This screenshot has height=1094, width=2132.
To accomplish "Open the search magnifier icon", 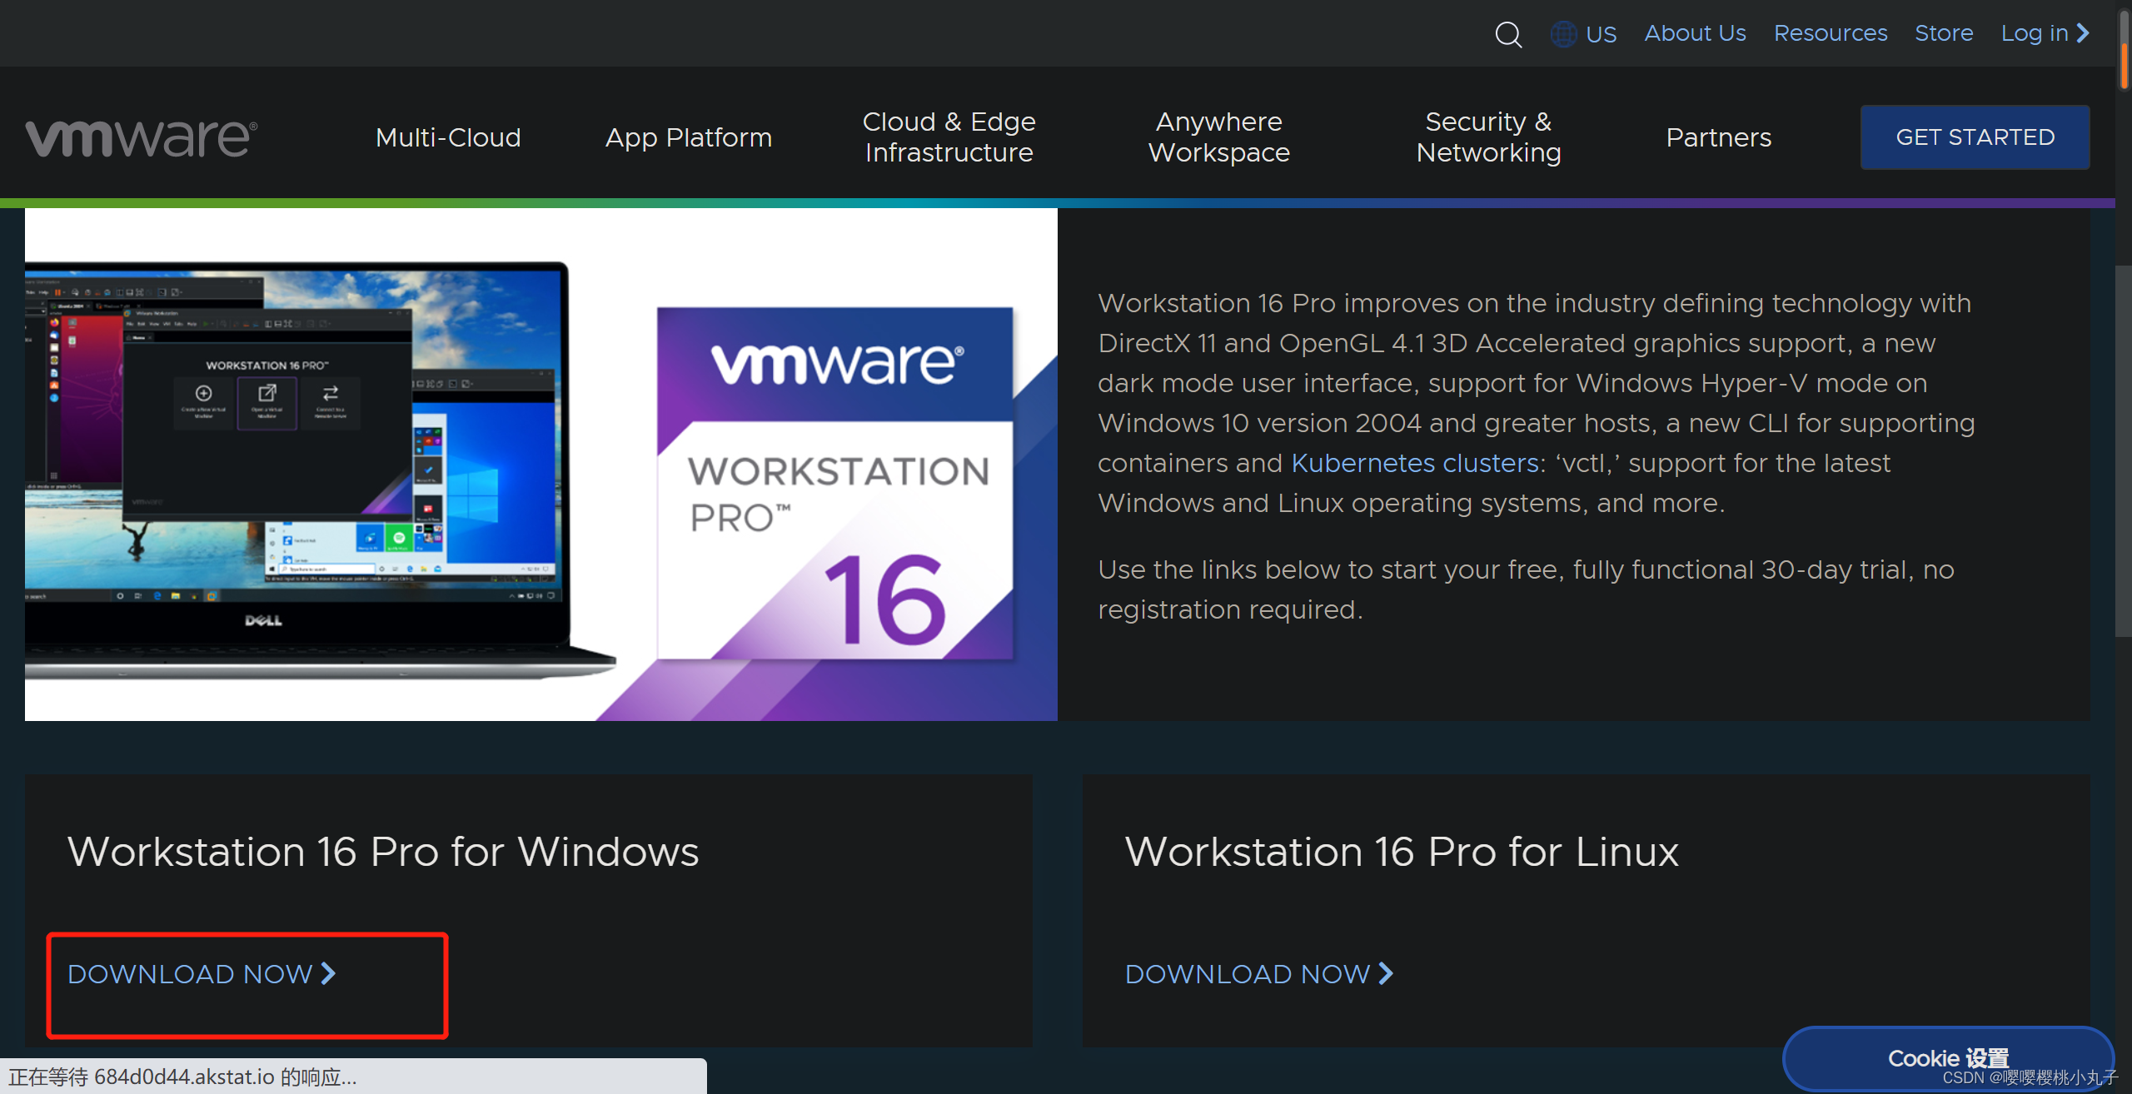I will (1508, 34).
